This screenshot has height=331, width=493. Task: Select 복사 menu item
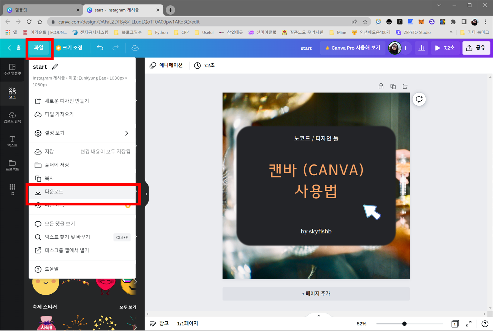point(82,178)
